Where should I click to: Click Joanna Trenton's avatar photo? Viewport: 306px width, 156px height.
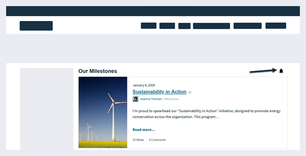pyautogui.click(x=136, y=99)
